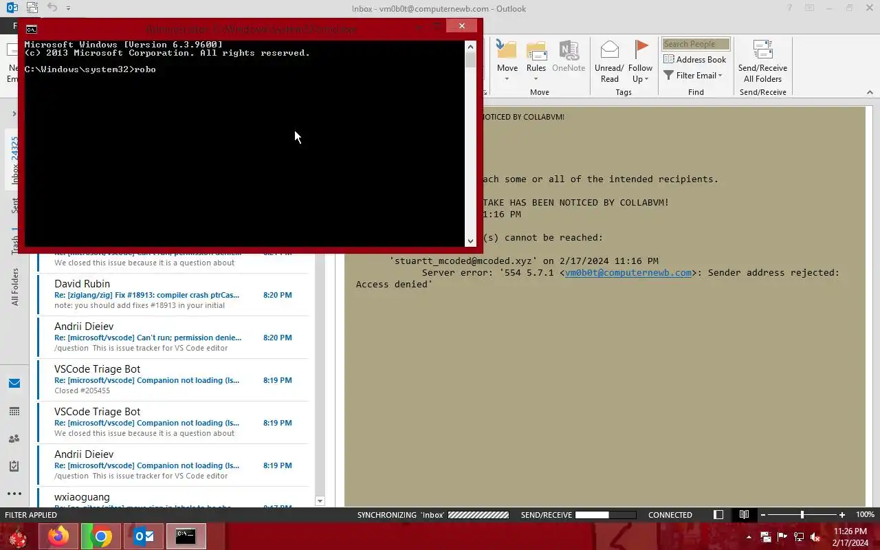
Task: Open the network tray icon
Action: (x=799, y=537)
